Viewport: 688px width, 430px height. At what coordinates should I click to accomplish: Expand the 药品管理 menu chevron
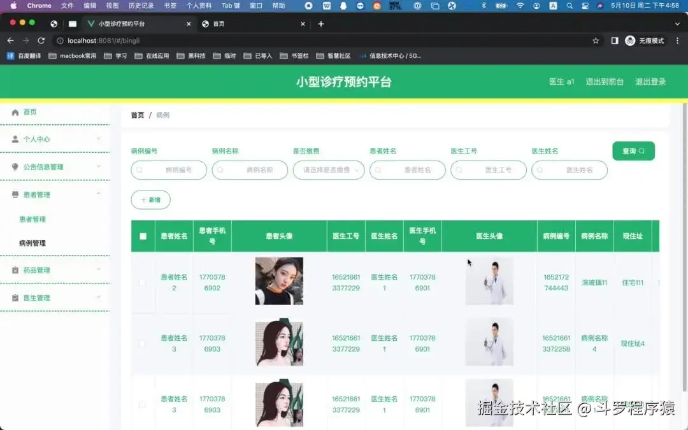click(99, 269)
